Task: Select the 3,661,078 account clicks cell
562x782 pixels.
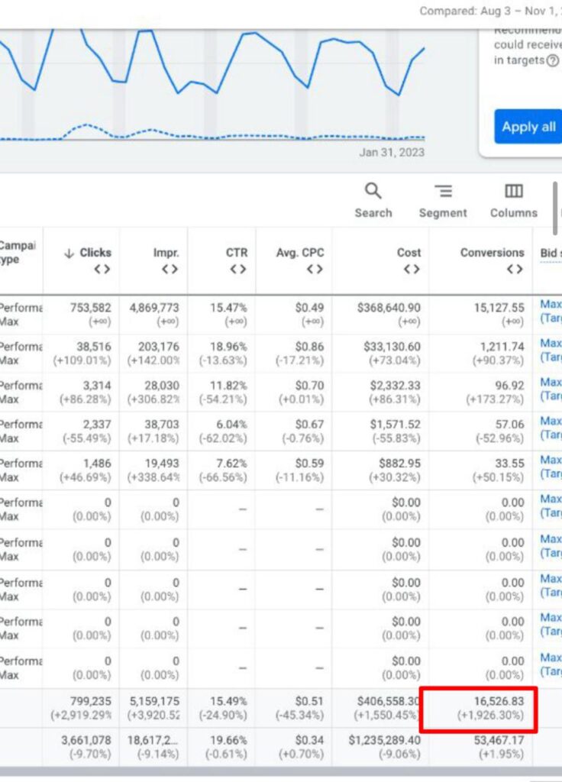Action: [81, 747]
